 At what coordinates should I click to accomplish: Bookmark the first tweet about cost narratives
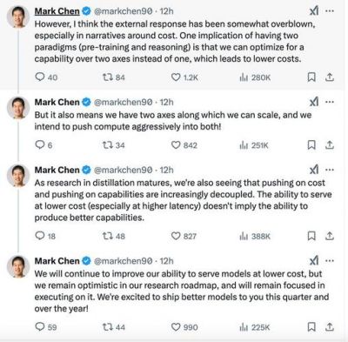[x=311, y=77]
